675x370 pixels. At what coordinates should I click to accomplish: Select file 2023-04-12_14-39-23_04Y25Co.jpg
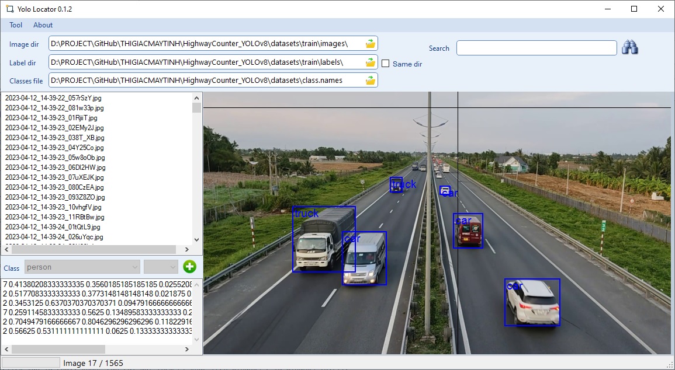pos(54,148)
